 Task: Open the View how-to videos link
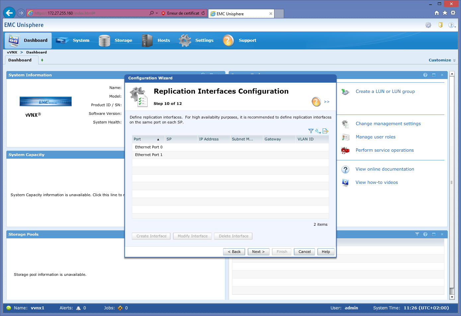pyautogui.click(x=377, y=183)
